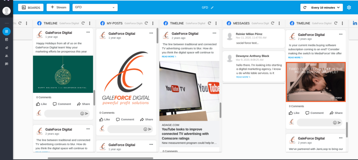The image size is (358, 160).
Task: Open the YouTube TV screen image
Action: pyautogui.click(x=189, y=91)
